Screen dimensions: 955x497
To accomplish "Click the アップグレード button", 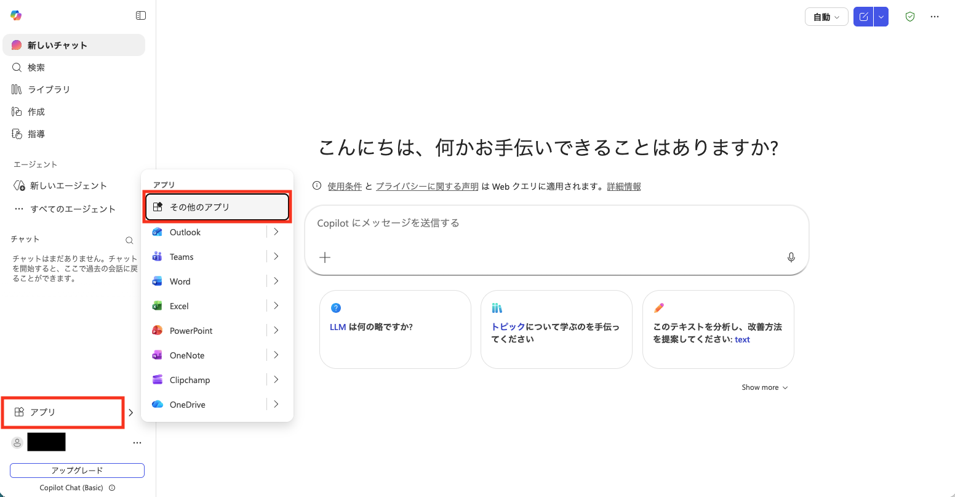I will [77, 471].
